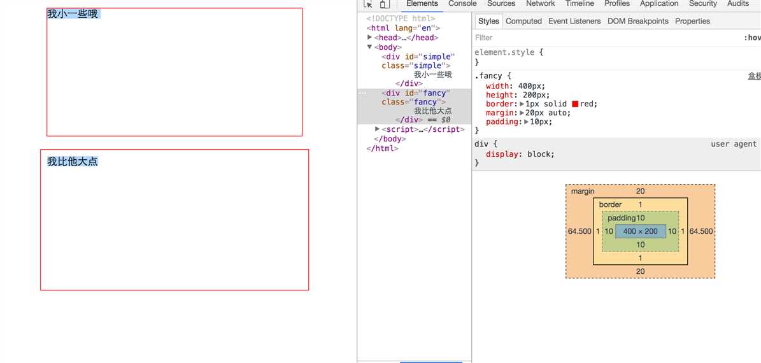Click the padding label in box model
The width and height of the screenshot is (761, 363).
[x=622, y=218]
